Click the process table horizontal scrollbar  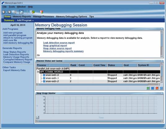click(x=98, y=85)
